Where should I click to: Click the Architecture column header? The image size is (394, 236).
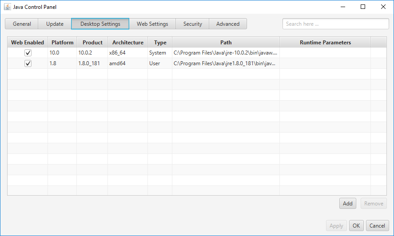(127, 43)
